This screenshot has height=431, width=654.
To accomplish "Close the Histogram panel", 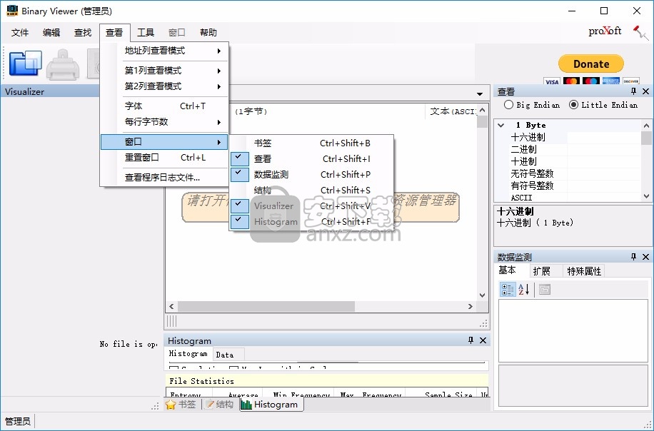I will 483,340.
